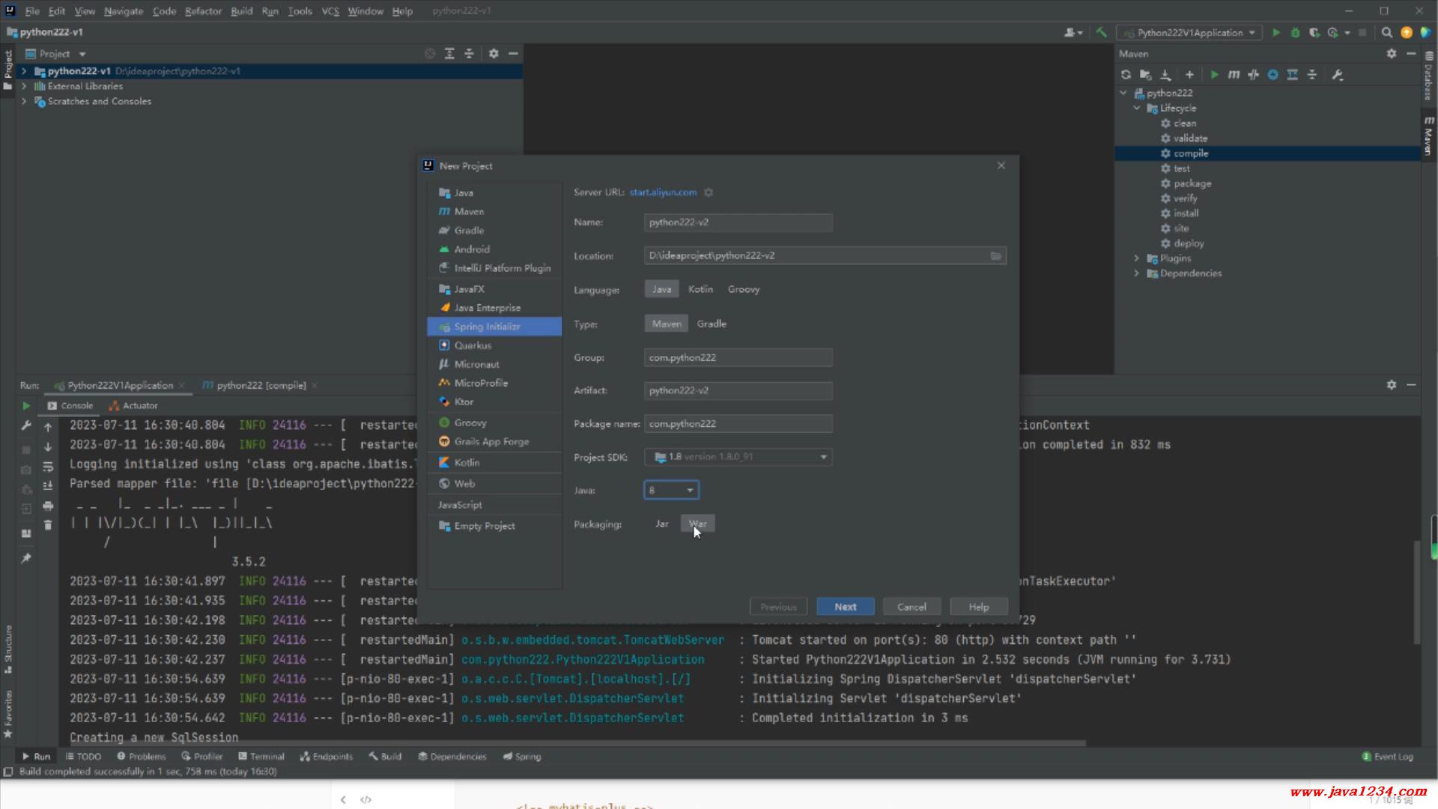
Task: Click the Maven run green play icon
Action: point(1214,75)
